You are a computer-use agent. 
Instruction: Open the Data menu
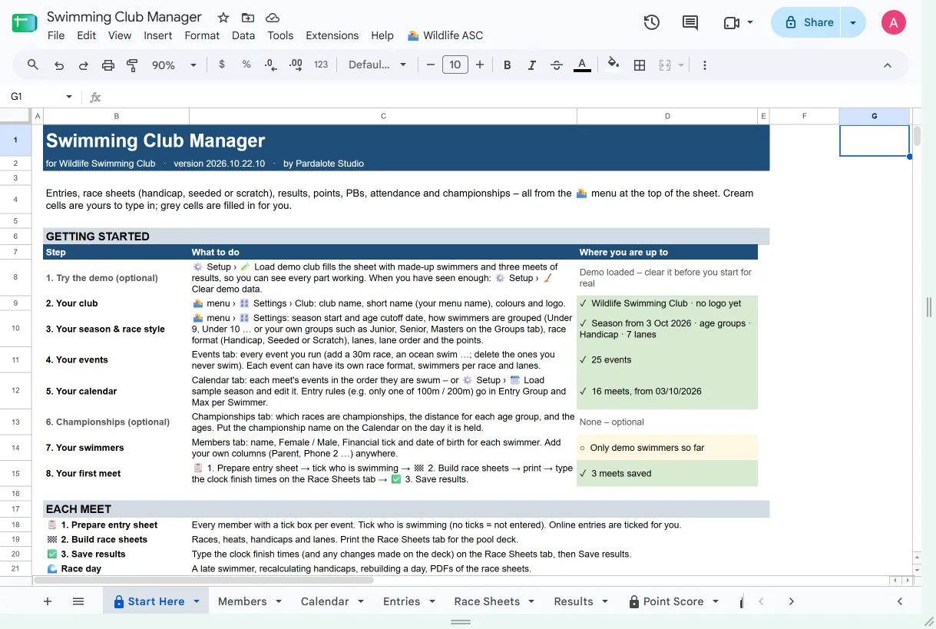pos(243,35)
